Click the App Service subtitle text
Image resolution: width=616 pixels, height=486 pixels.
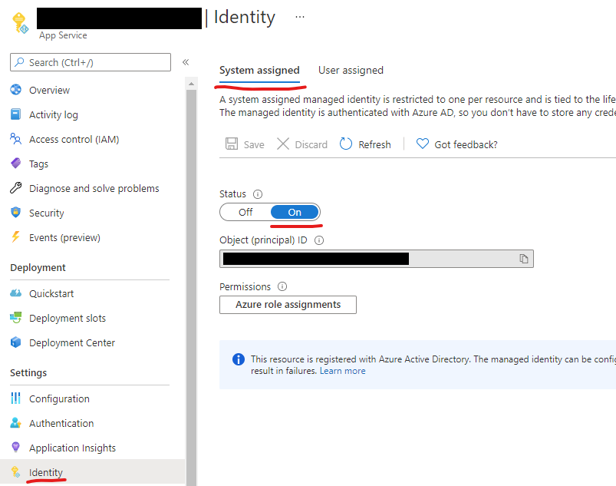(63, 35)
